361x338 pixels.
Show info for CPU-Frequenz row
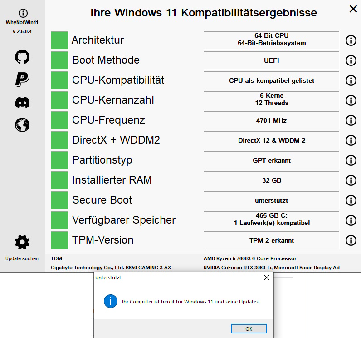point(351,120)
